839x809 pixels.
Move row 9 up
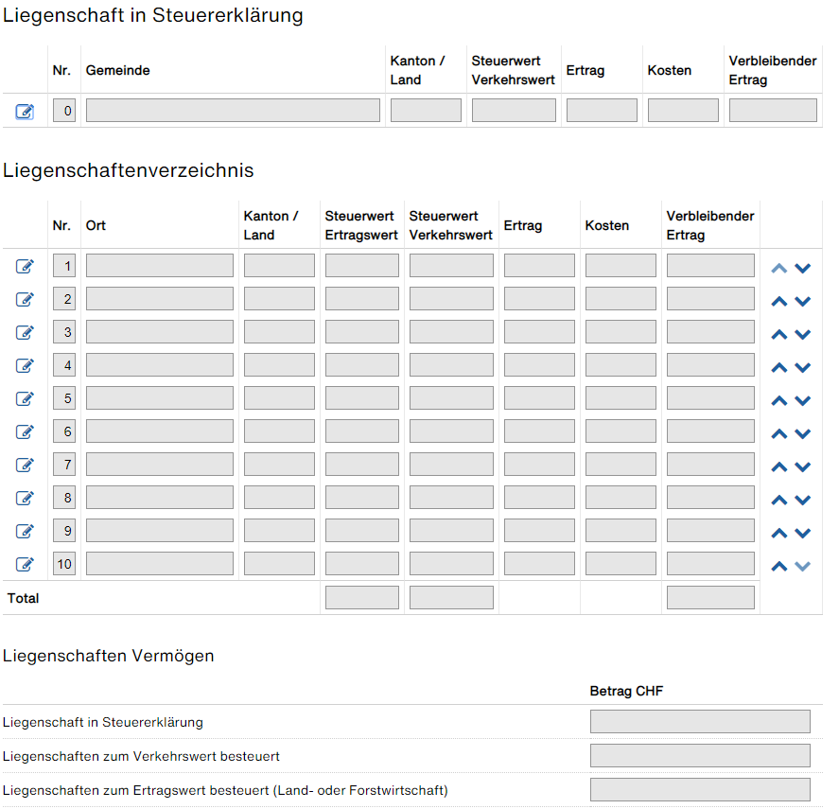(x=779, y=534)
